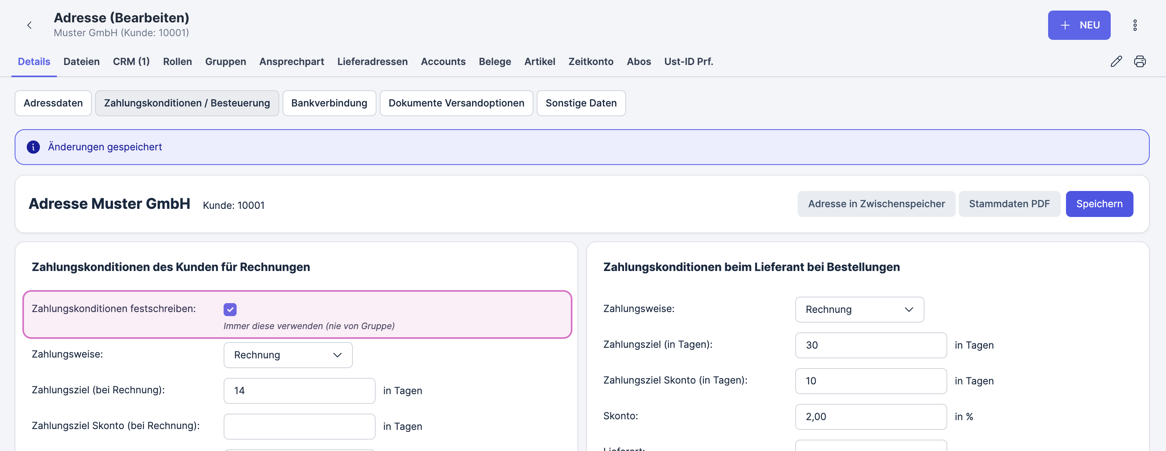Click the Zahlungsziel field showing 14 Tage

299,390
